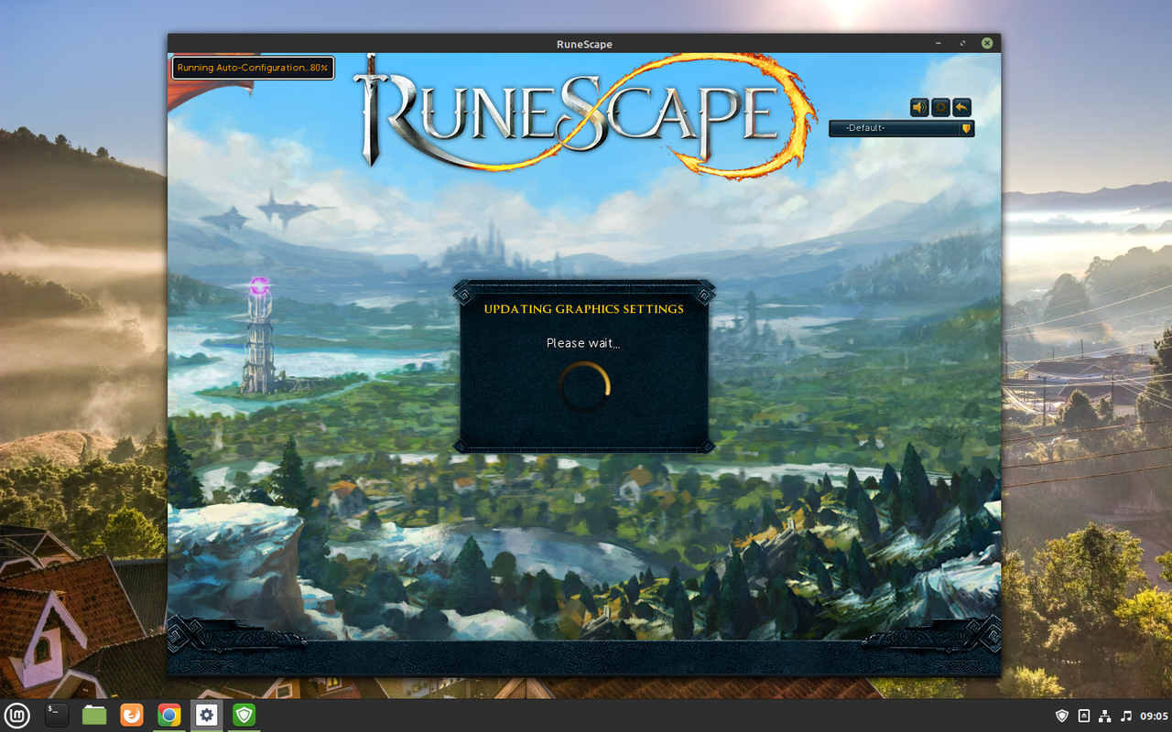Open the -Default- language dropdown
1172x732 pixels.
(901, 128)
